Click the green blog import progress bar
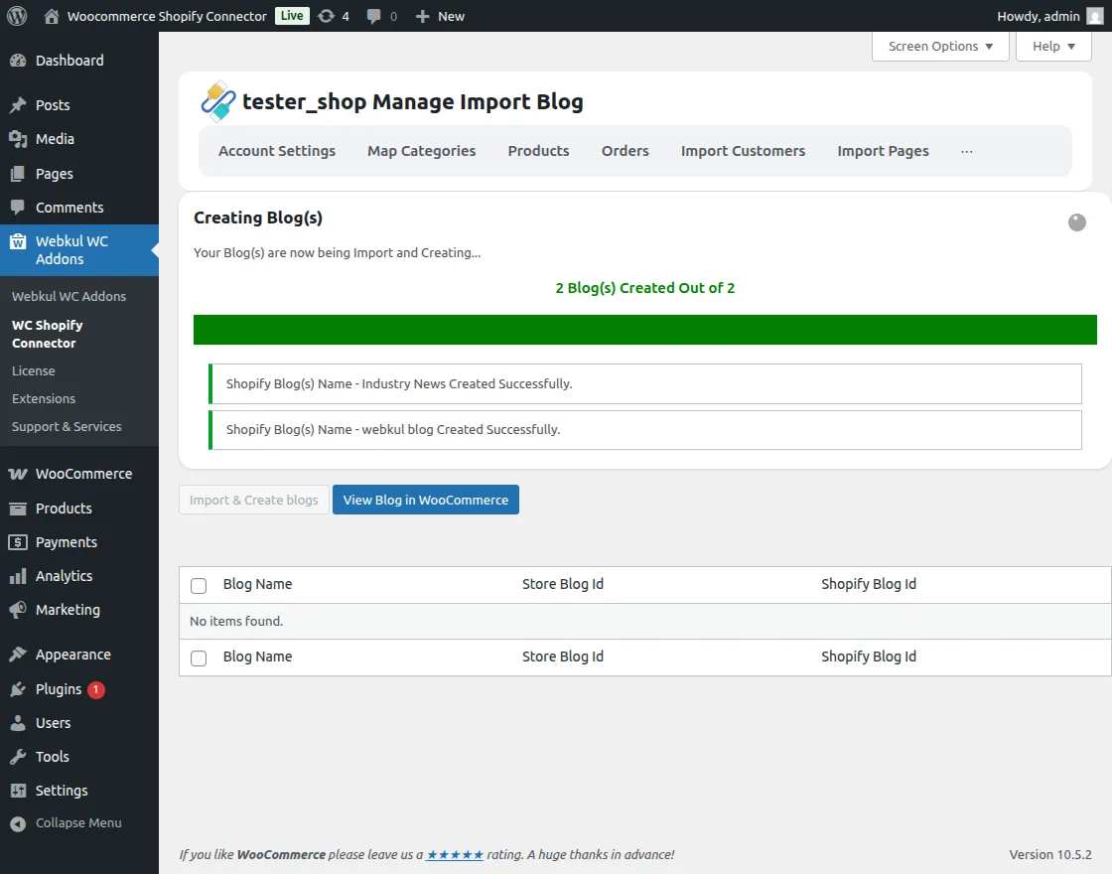 pyautogui.click(x=645, y=329)
